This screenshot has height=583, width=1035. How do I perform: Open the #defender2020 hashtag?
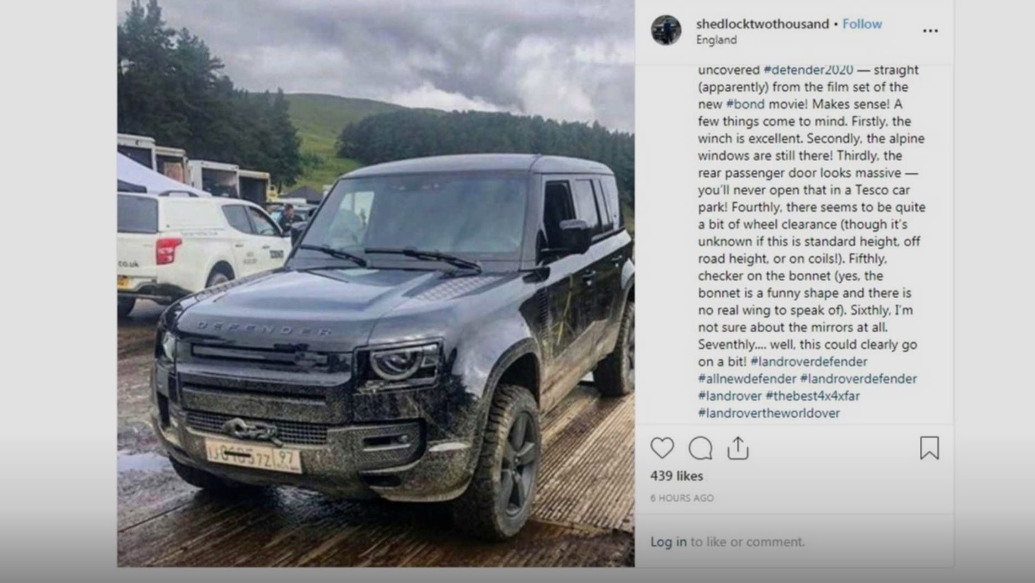808,70
